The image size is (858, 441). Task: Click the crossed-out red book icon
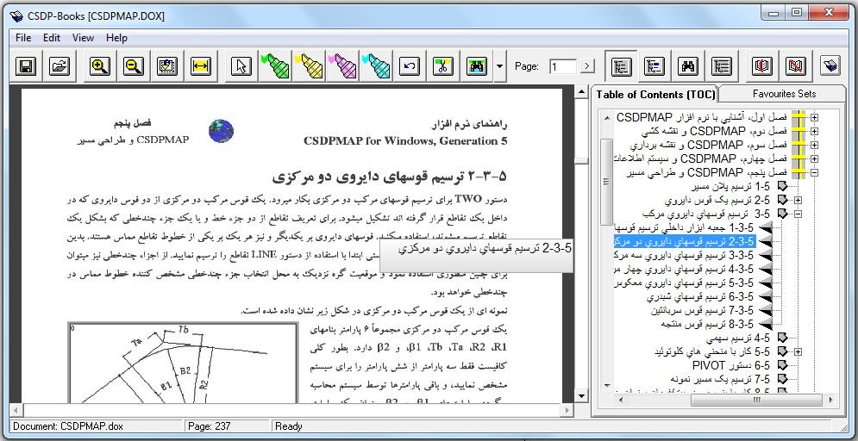[796, 66]
